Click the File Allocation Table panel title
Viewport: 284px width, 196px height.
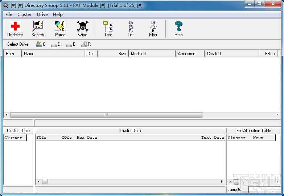click(254, 131)
